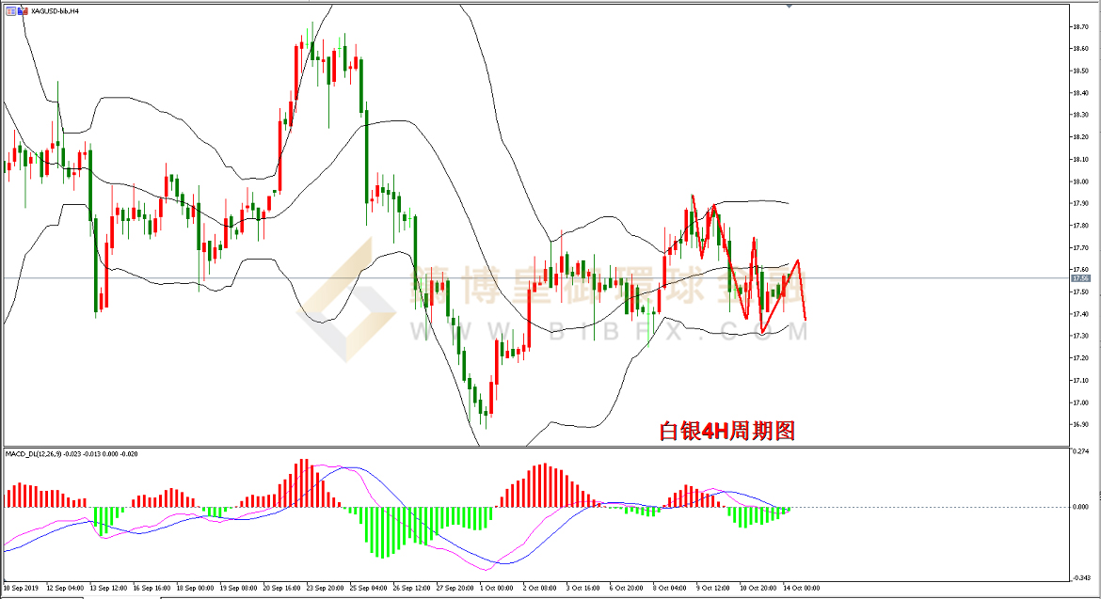
Task: Click the red 白银4H周期图 text label
Action: point(727,431)
